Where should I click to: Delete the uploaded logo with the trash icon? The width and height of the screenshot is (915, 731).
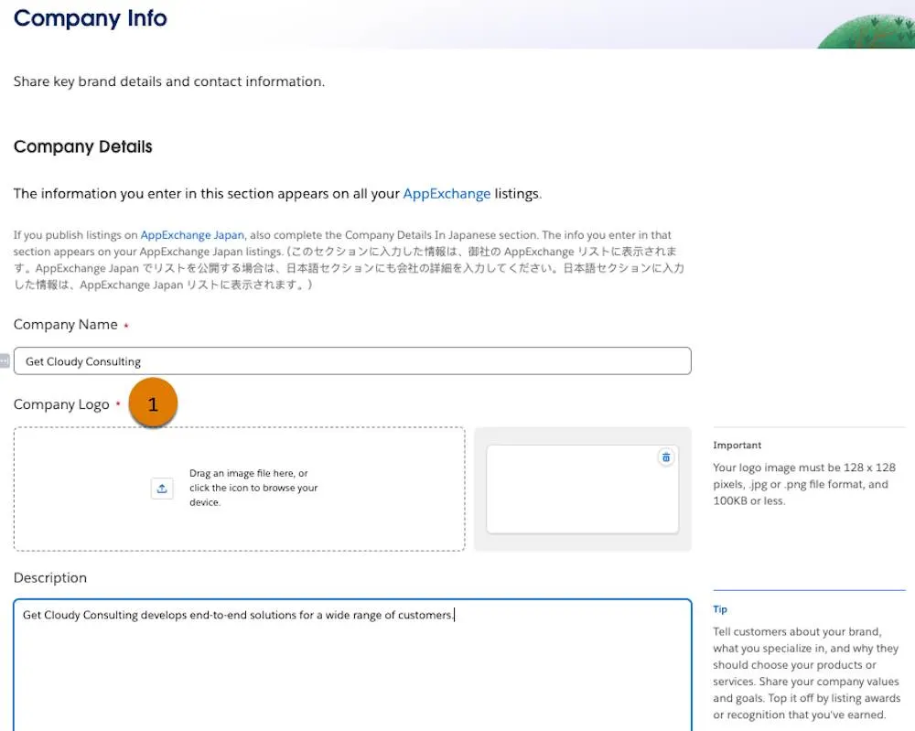(666, 457)
